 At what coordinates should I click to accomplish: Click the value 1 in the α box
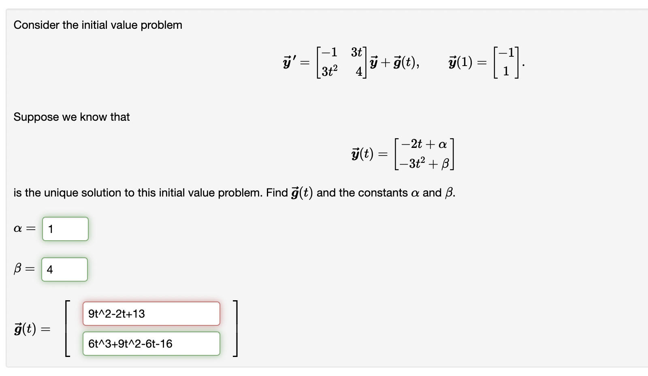point(50,229)
